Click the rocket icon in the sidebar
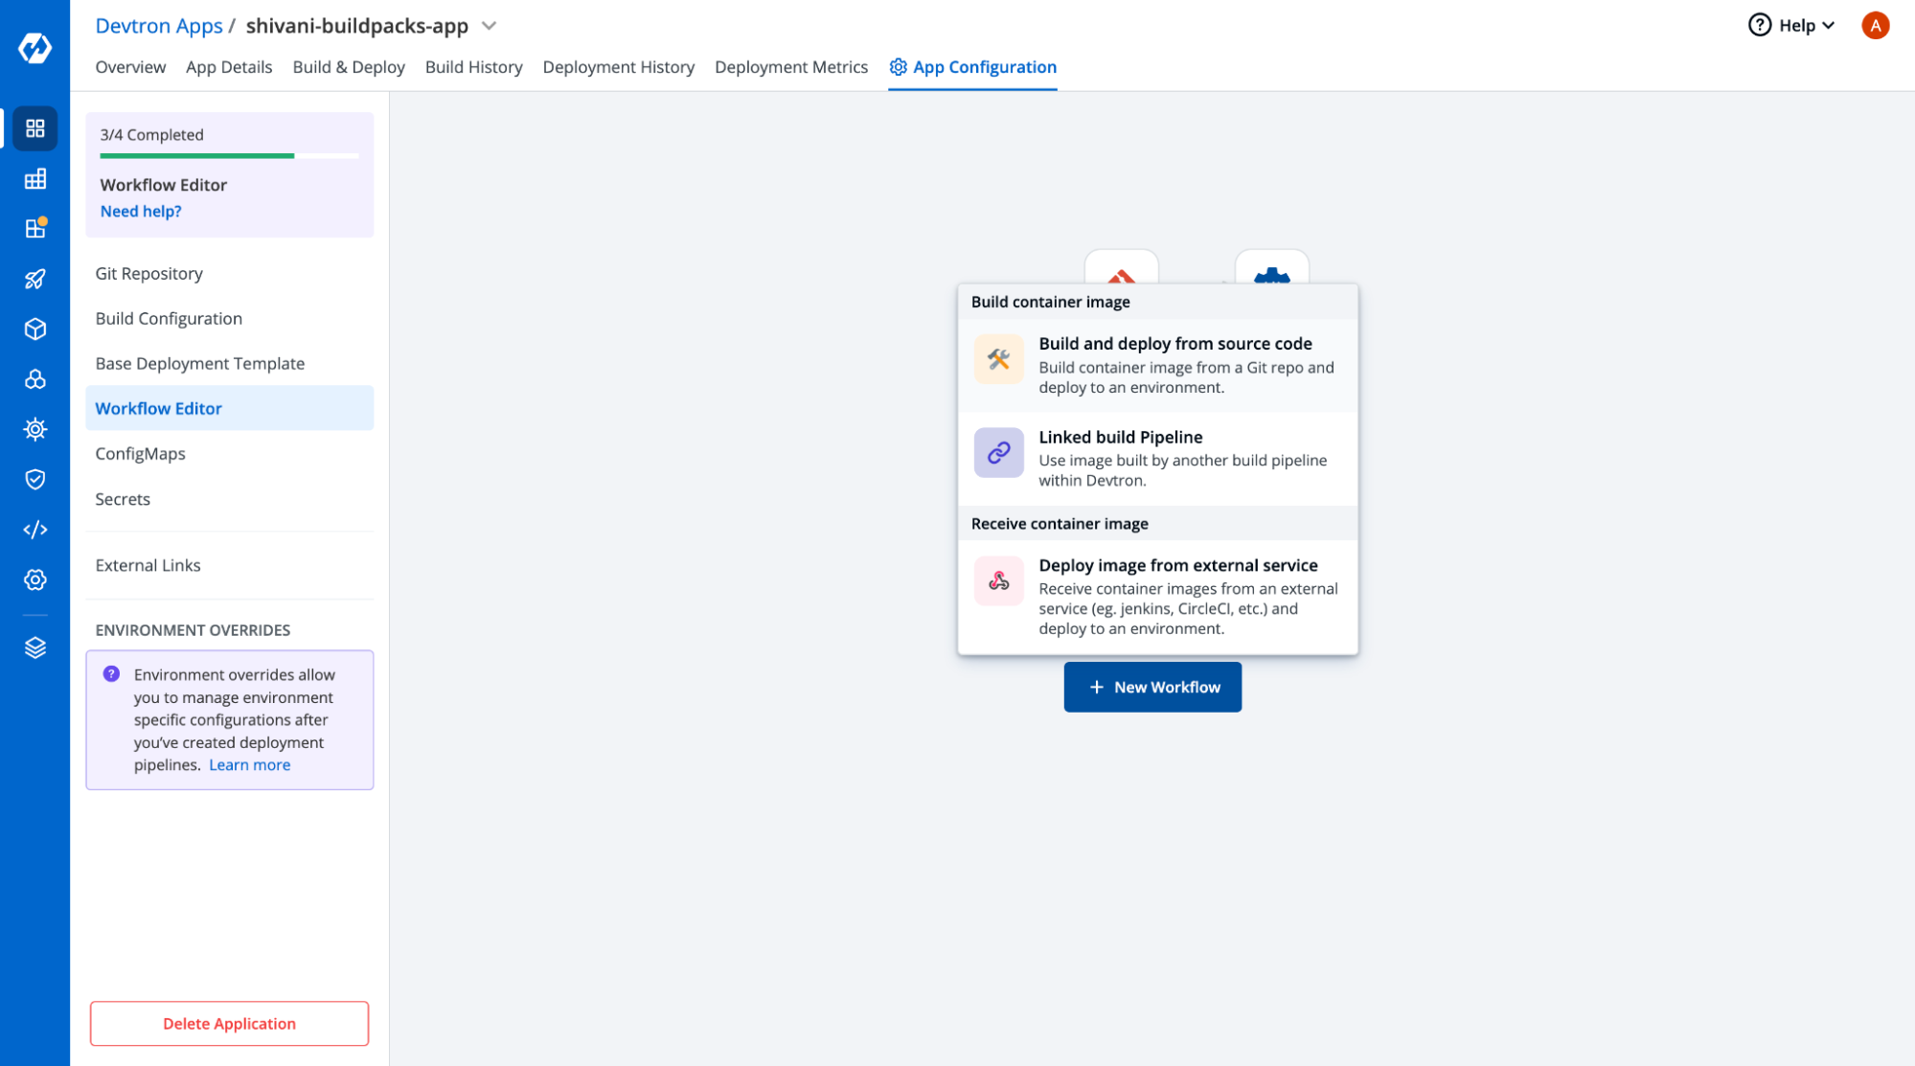The height and width of the screenshot is (1066, 1915). [35, 279]
